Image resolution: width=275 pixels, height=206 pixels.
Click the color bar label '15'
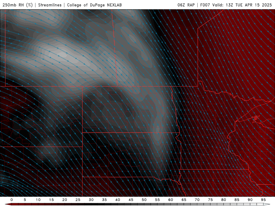tap(51, 200)
